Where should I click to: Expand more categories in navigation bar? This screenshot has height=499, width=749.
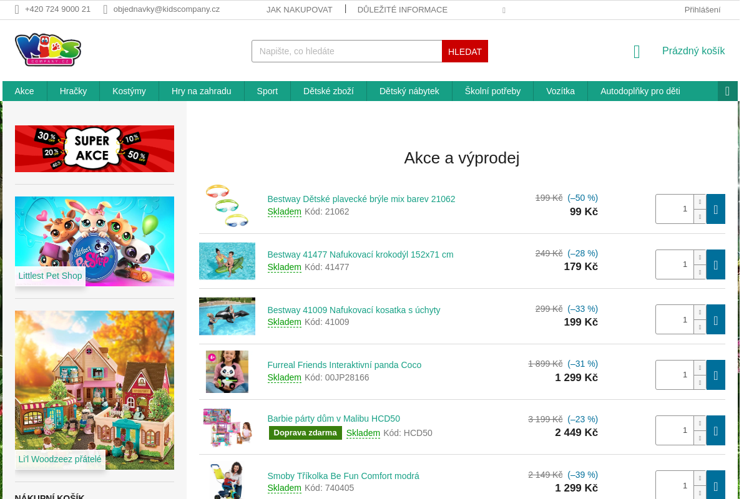click(728, 91)
